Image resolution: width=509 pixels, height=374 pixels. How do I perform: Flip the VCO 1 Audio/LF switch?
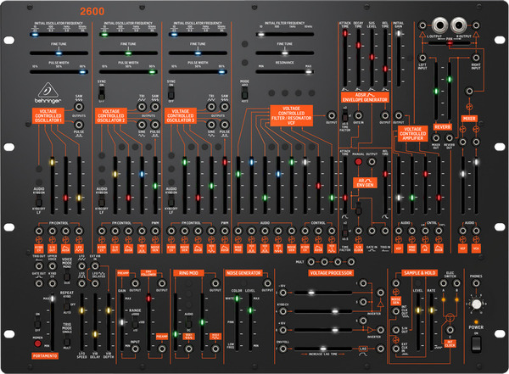pyautogui.click(x=39, y=201)
